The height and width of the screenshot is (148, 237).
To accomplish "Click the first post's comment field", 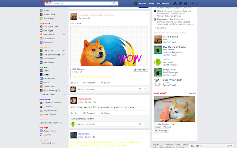I will [107, 89].
